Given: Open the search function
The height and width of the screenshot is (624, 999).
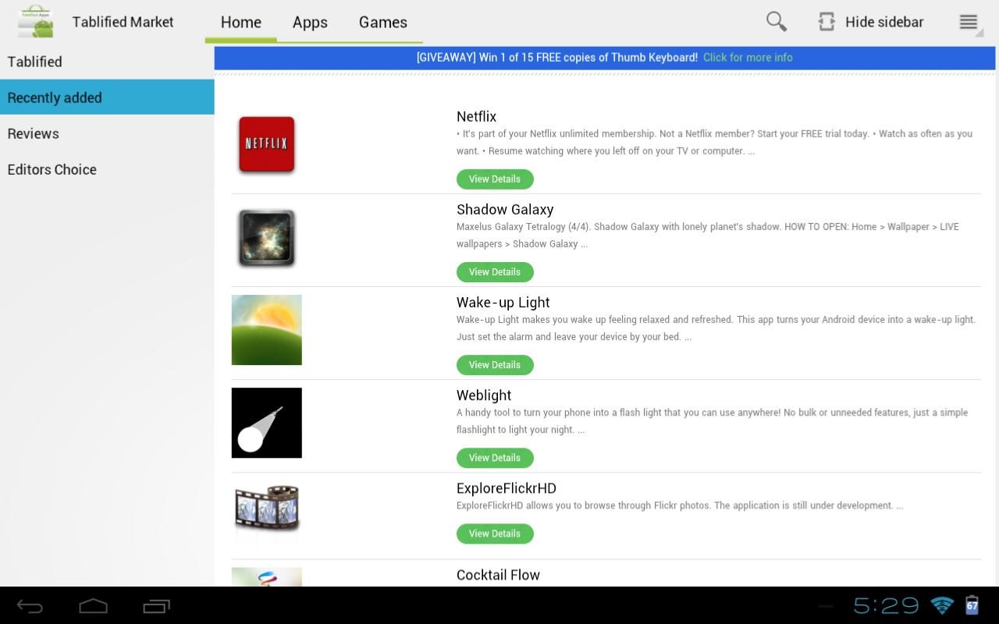Looking at the screenshot, I should pos(775,21).
